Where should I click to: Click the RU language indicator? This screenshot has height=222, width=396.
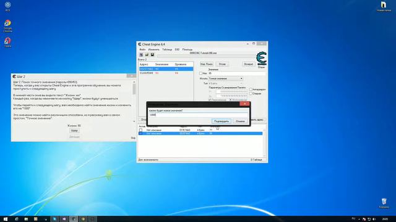click(353, 219)
